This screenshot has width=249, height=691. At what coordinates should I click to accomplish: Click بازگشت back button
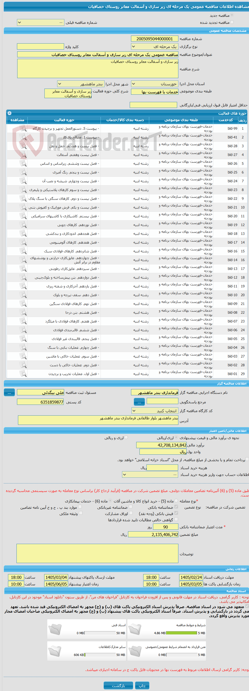118,685
